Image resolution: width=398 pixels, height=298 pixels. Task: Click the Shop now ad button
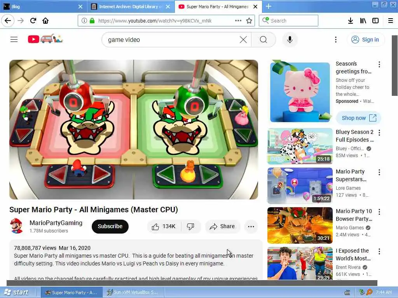(358, 118)
